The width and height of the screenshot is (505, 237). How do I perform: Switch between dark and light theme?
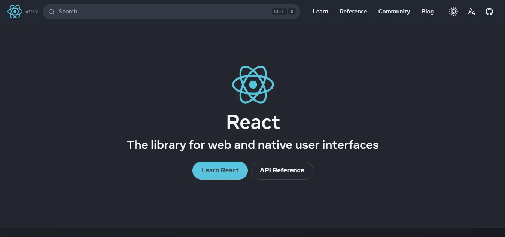point(453,12)
